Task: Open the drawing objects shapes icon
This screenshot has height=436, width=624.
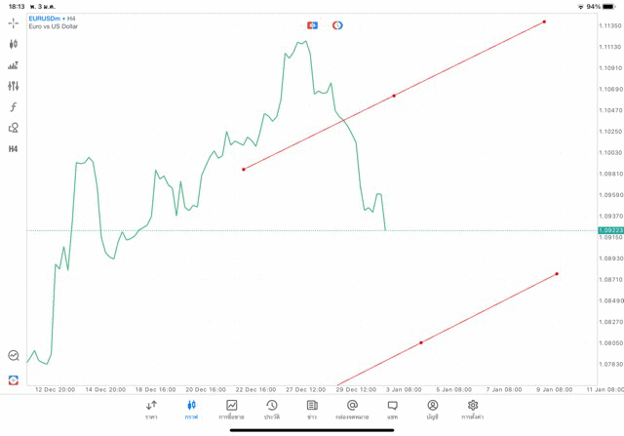Action: (x=14, y=128)
